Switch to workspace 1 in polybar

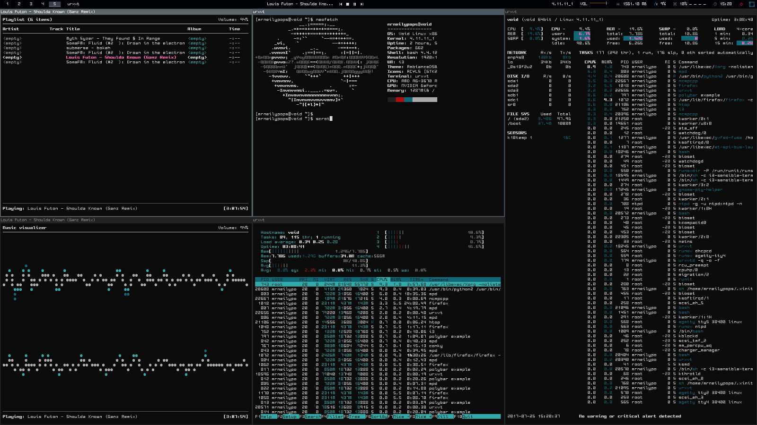click(8, 4)
